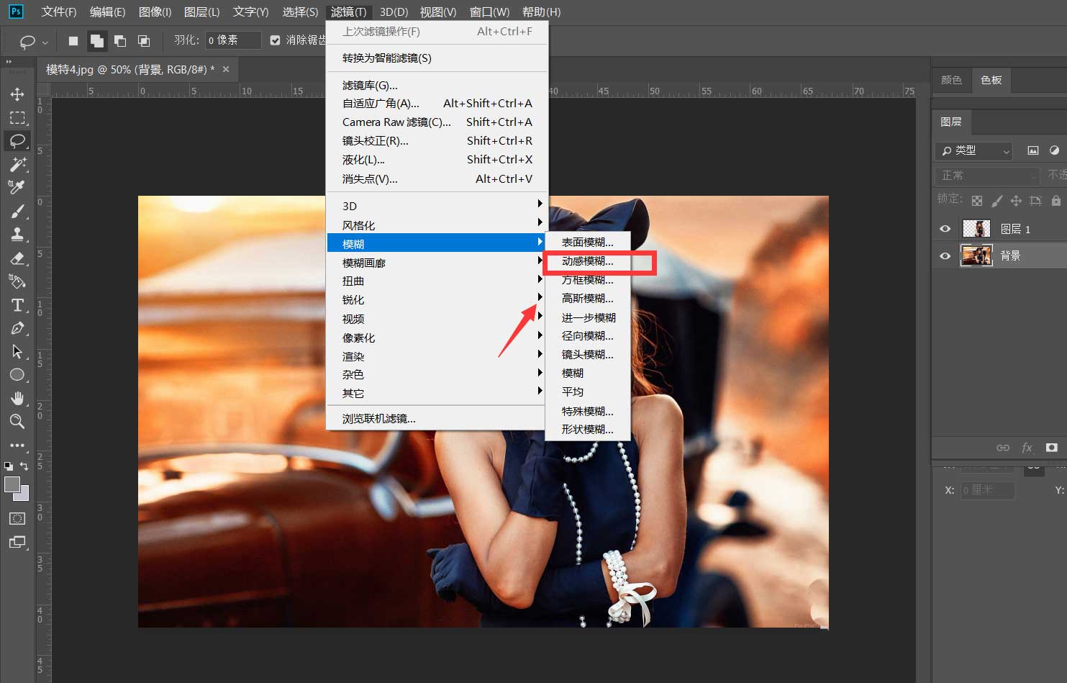Screen dimensions: 1067x683
Task: Click lock all padlock icon
Action: [x=1055, y=201]
